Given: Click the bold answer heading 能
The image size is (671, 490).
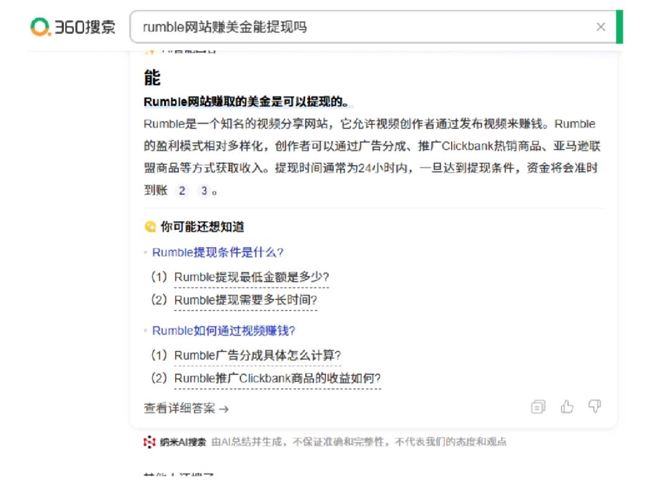Looking at the screenshot, I should tap(152, 78).
